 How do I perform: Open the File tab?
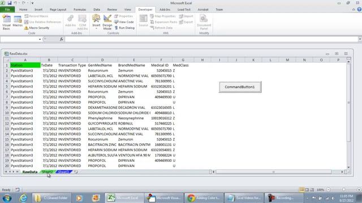tap(7, 10)
